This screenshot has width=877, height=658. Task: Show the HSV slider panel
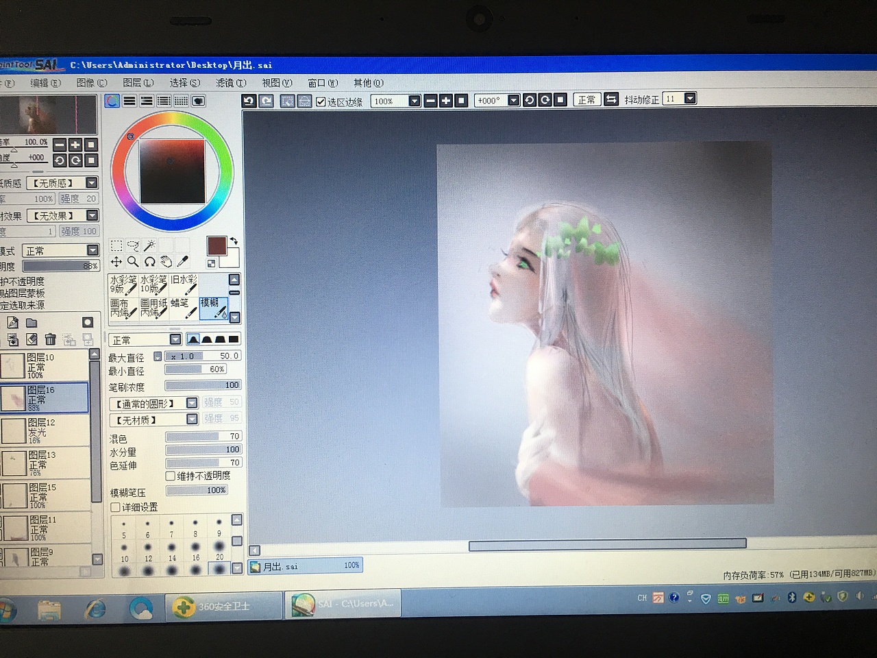pyautogui.click(x=147, y=101)
